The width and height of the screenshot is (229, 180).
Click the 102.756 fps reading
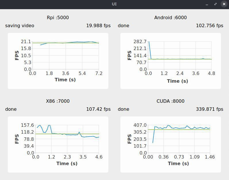coord(209,25)
